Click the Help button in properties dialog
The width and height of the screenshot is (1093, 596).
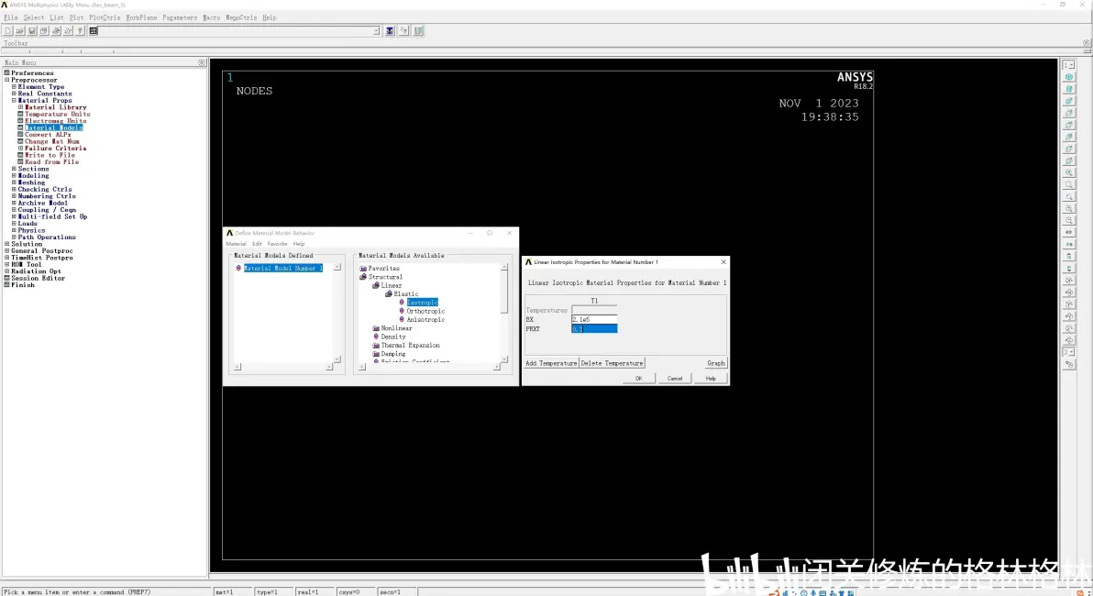[x=711, y=379]
